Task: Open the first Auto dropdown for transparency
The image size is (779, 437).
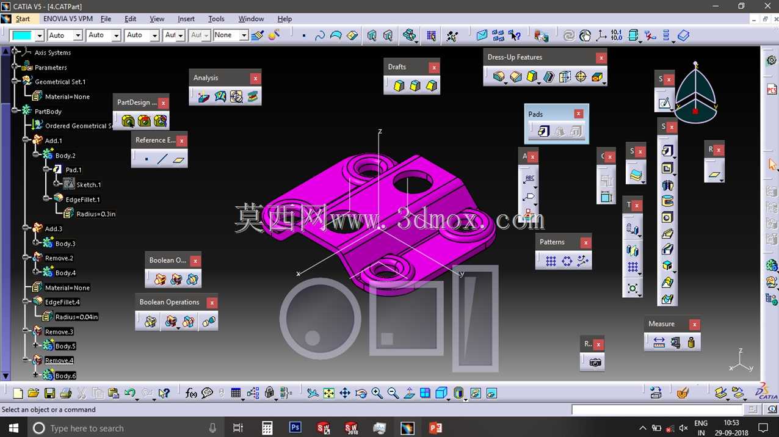Action: coord(78,35)
